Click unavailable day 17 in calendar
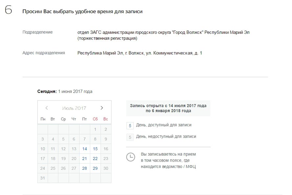This screenshot has width=292, height=195. 43,159
